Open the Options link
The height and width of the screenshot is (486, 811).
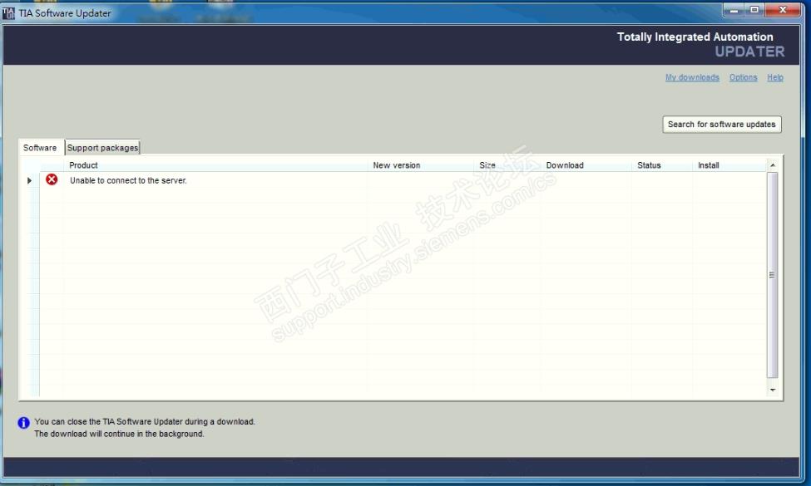744,77
